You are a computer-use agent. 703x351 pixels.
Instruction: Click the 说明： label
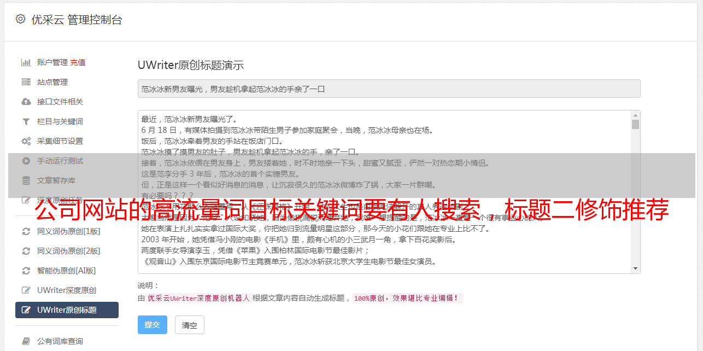pyautogui.click(x=149, y=285)
